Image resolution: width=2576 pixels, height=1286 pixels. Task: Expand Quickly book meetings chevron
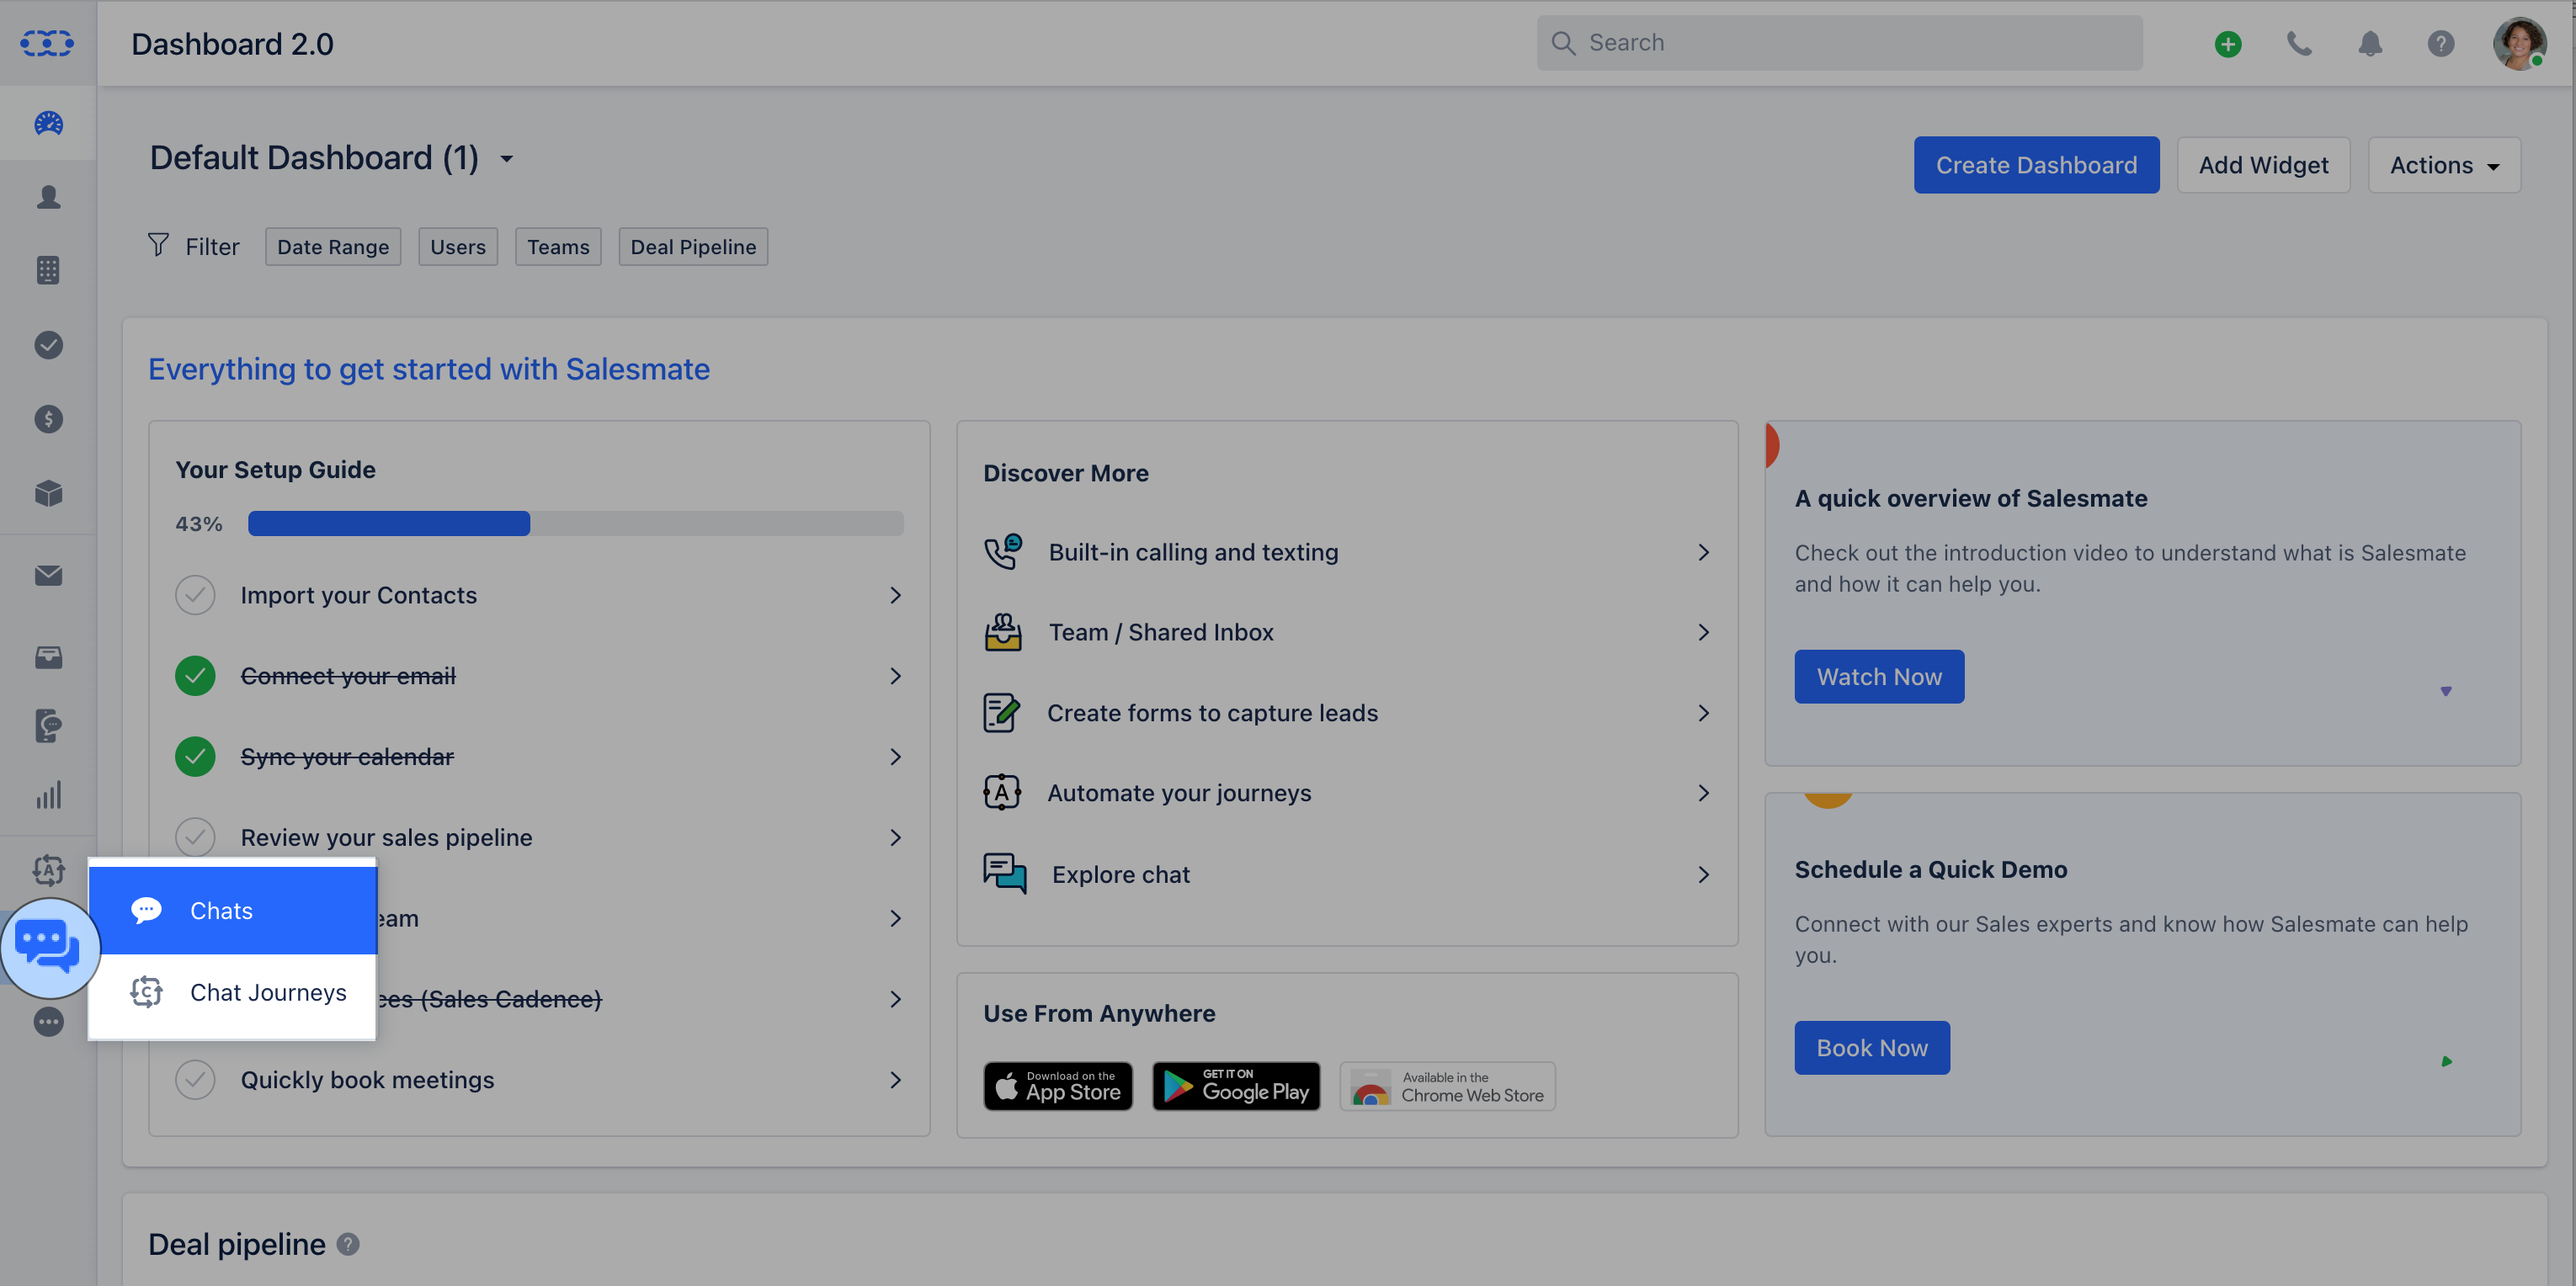coord(896,1080)
